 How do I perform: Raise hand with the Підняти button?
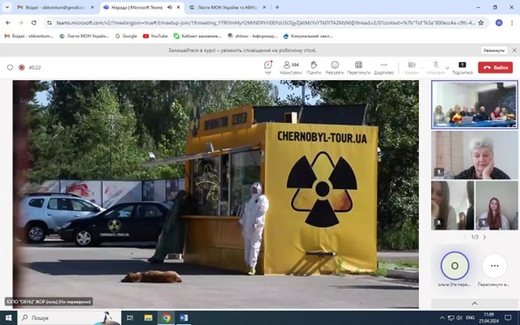tap(314, 68)
